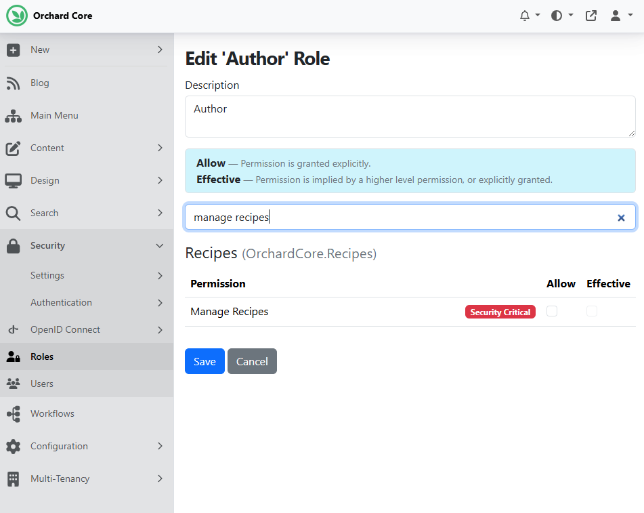Click the Users group icon
This screenshot has height=513, width=644.
point(13,384)
